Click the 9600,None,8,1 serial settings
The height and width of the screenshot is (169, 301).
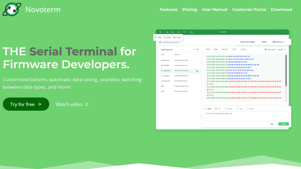pyautogui.click(x=278, y=42)
